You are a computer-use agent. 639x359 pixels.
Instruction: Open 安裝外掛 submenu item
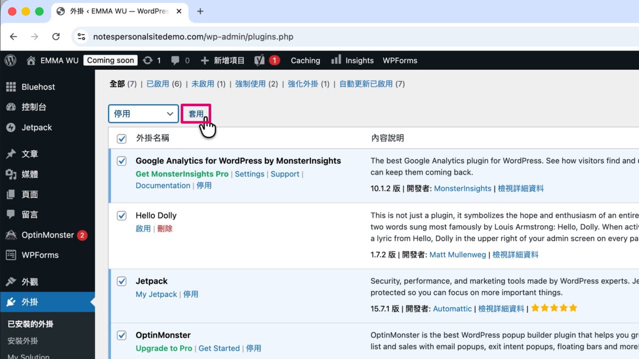[23, 341]
